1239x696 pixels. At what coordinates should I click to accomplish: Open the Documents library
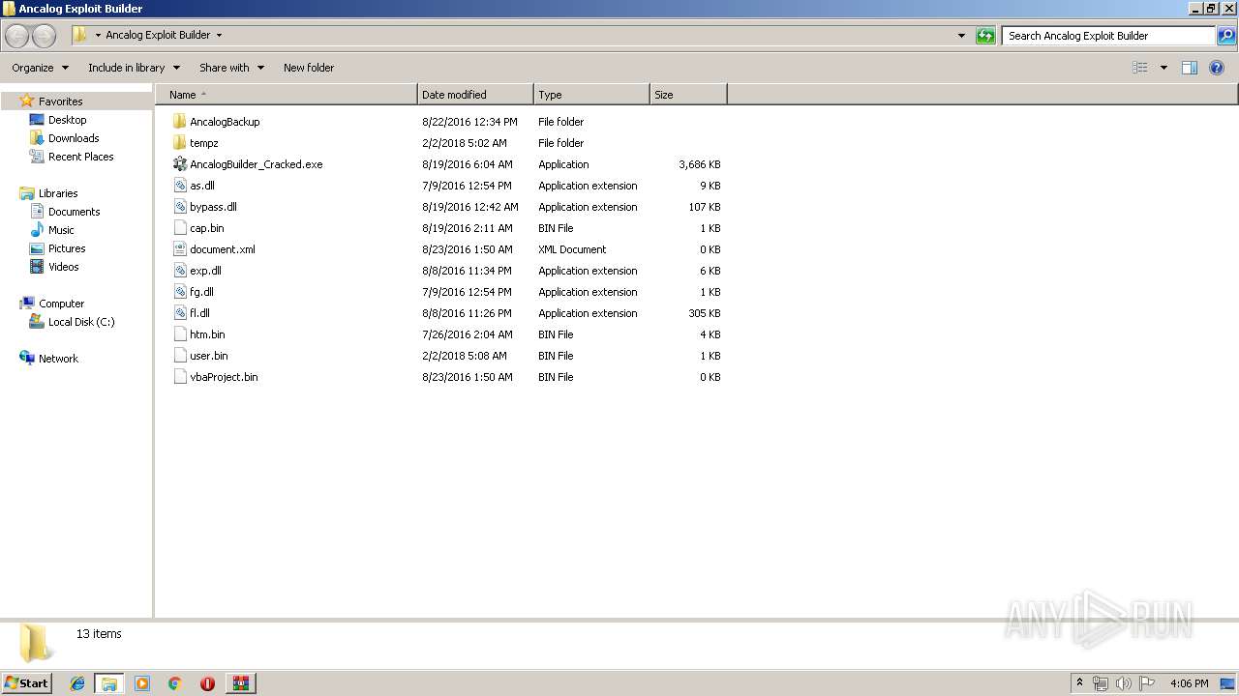coord(74,212)
